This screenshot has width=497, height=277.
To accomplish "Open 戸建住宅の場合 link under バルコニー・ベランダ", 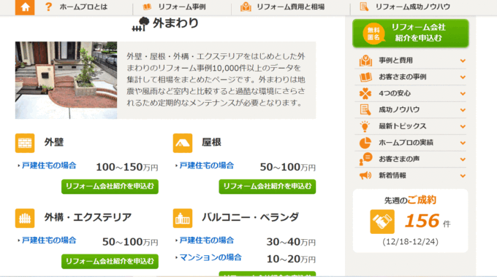I will click(x=207, y=241).
